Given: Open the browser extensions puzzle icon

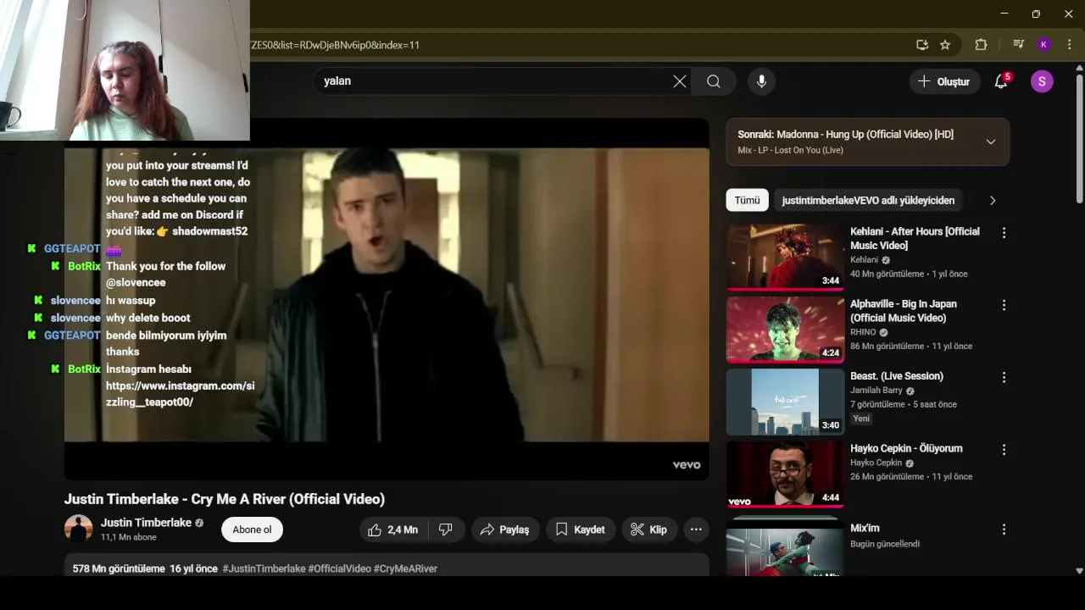Looking at the screenshot, I should (x=981, y=45).
